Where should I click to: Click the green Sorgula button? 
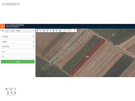18,62
